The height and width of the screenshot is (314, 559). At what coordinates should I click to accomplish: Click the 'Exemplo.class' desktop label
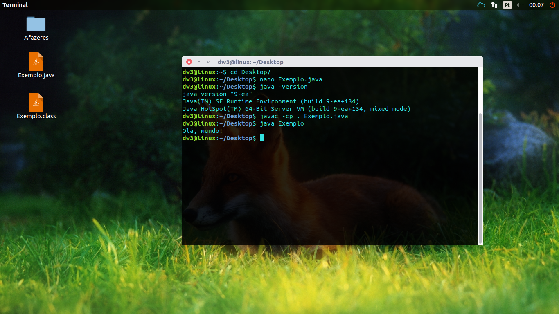coord(36,116)
